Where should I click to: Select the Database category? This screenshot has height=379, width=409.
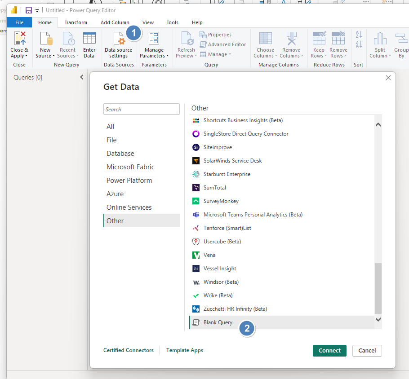click(x=120, y=154)
